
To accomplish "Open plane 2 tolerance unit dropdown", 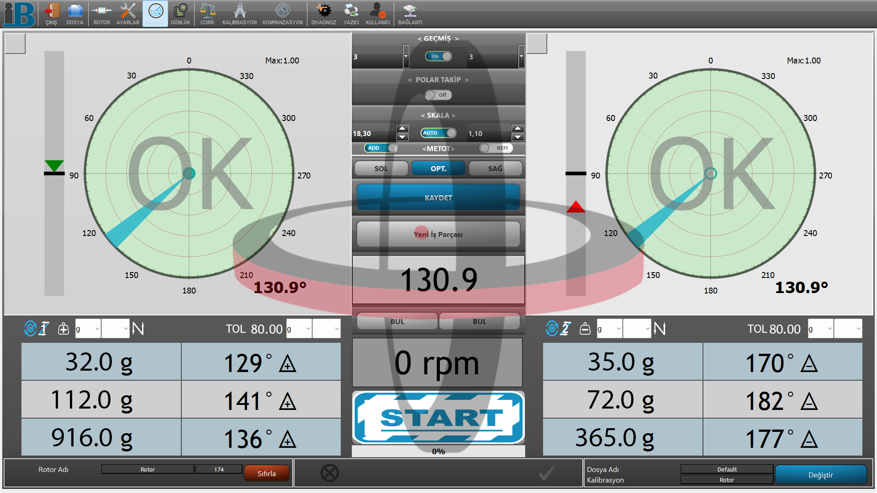I will [x=821, y=329].
